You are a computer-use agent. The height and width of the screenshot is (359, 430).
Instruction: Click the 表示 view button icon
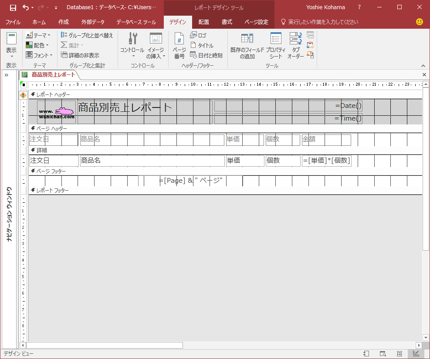coord(11,39)
